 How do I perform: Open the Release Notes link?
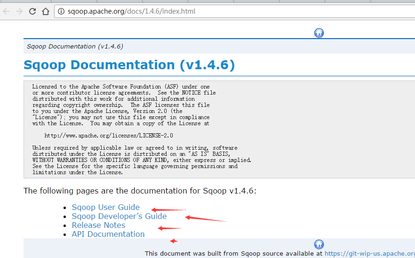pos(98,225)
